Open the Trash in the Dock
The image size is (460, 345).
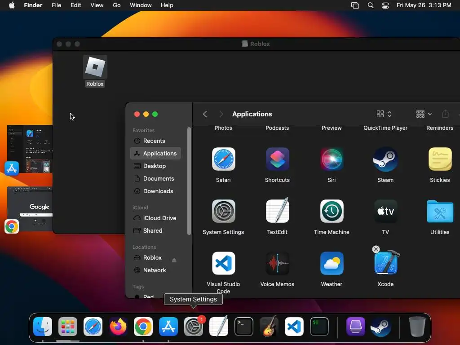tap(417, 327)
